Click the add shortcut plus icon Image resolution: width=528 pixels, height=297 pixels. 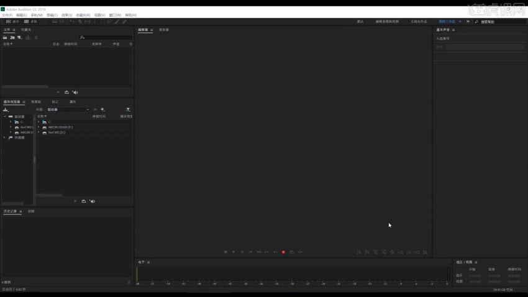(102, 109)
